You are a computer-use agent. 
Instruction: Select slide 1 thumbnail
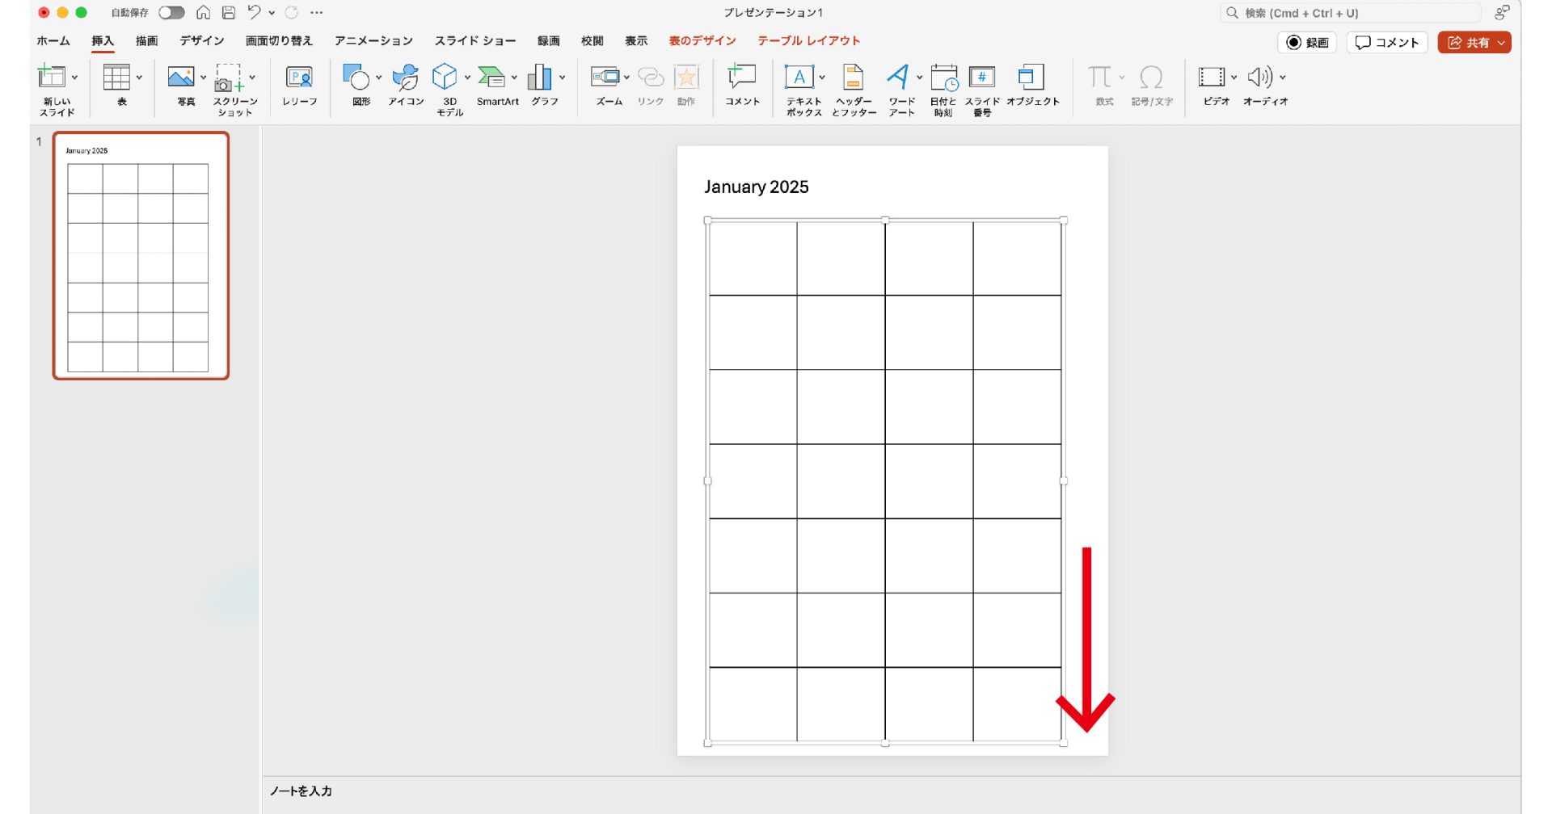[141, 256]
